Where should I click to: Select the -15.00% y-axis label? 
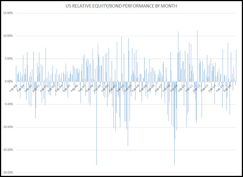[x=7, y=150]
